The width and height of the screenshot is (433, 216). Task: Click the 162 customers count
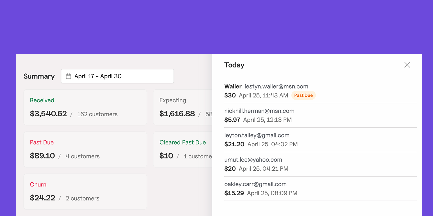point(97,114)
